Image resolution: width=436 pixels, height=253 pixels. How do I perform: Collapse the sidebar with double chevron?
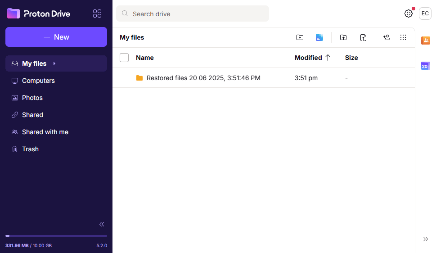click(102, 224)
